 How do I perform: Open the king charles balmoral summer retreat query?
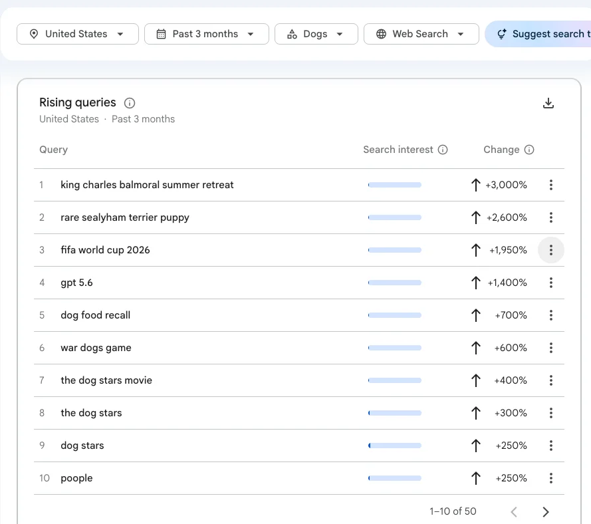tap(147, 185)
